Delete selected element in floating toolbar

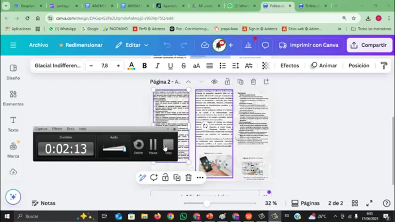pyautogui.click(x=188, y=178)
